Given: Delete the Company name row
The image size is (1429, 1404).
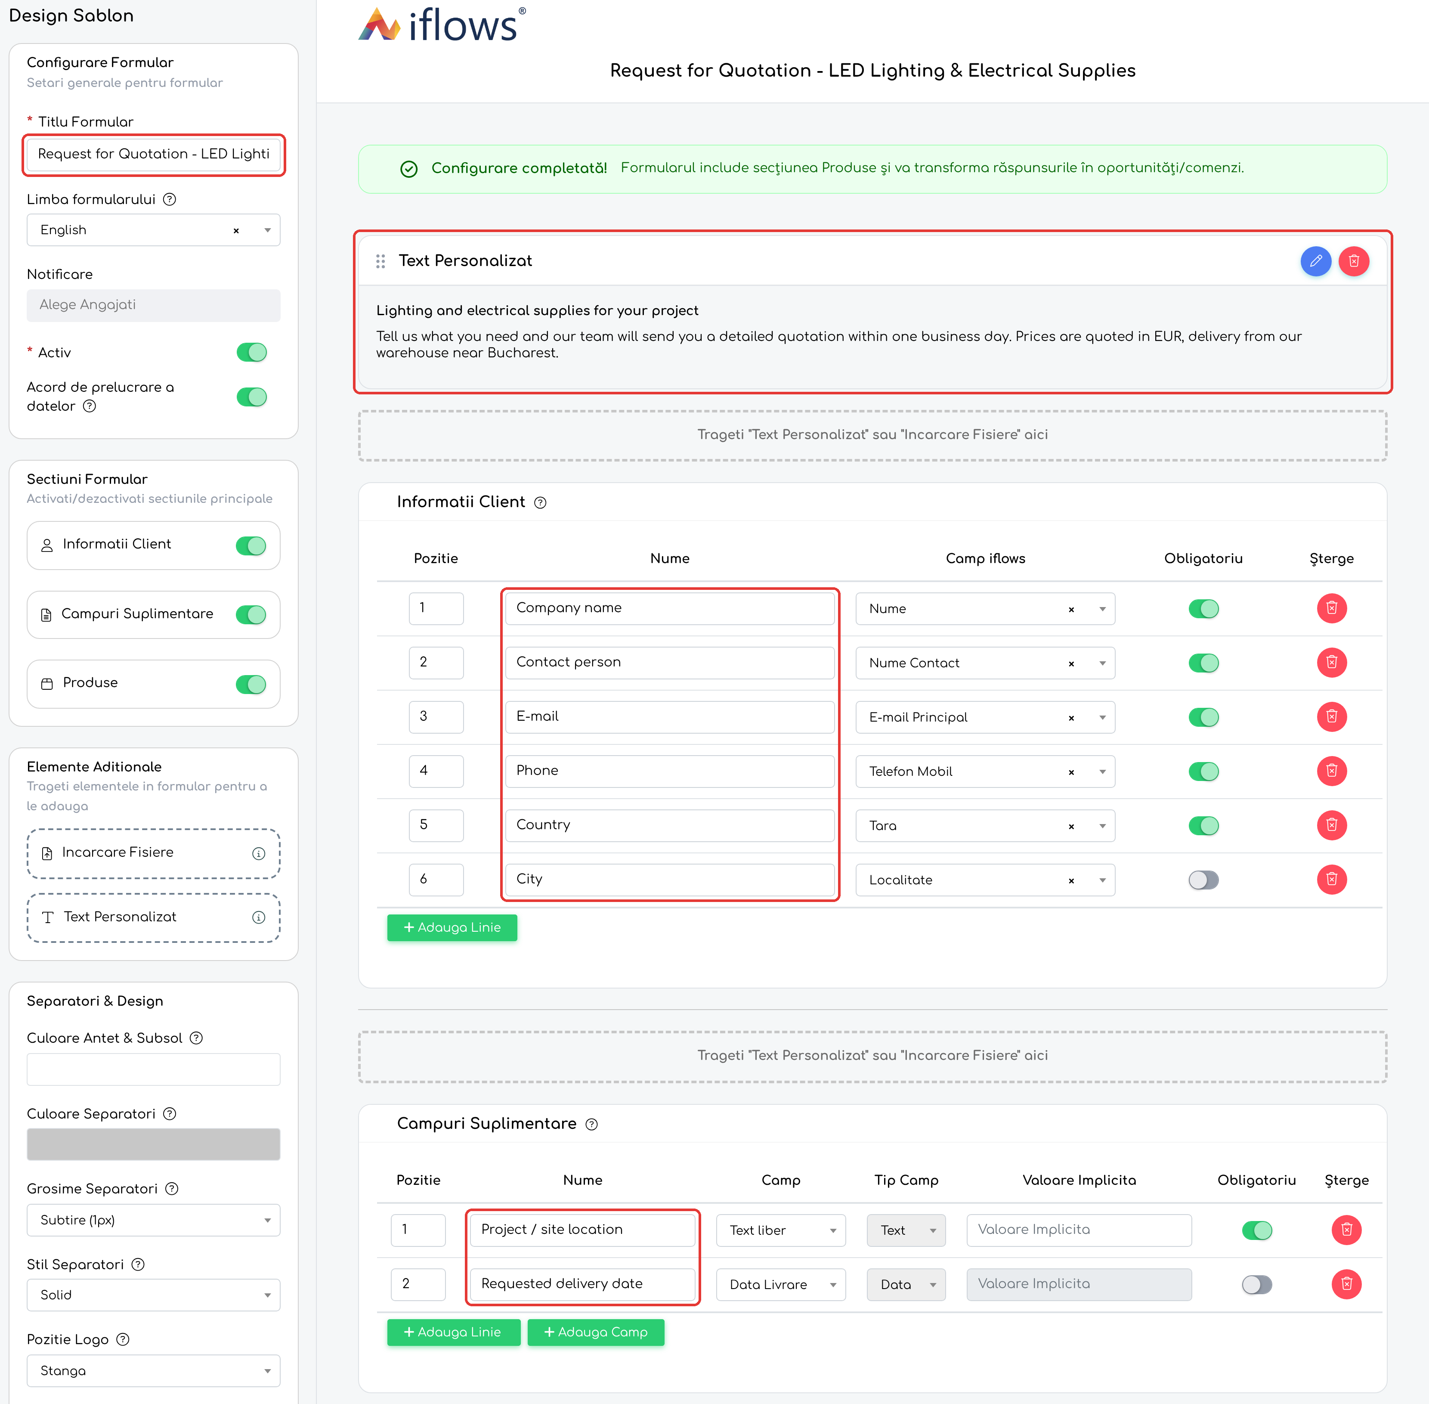Looking at the screenshot, I should pos(1332,608).
